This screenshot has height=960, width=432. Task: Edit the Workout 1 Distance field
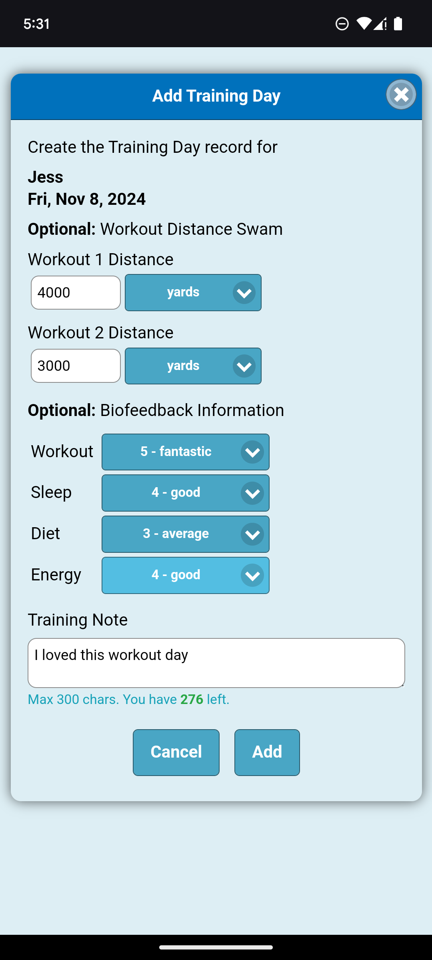[76, 292]
